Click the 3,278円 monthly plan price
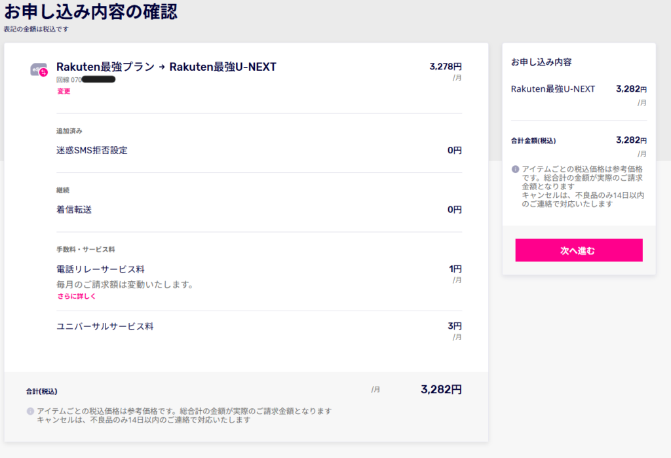 [446, 66]
